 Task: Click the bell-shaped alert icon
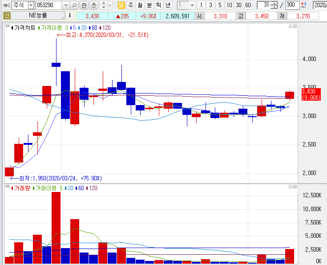click(94, 5)
